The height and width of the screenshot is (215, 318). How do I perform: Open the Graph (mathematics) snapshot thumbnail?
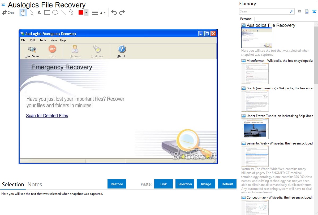coord(255,101)
